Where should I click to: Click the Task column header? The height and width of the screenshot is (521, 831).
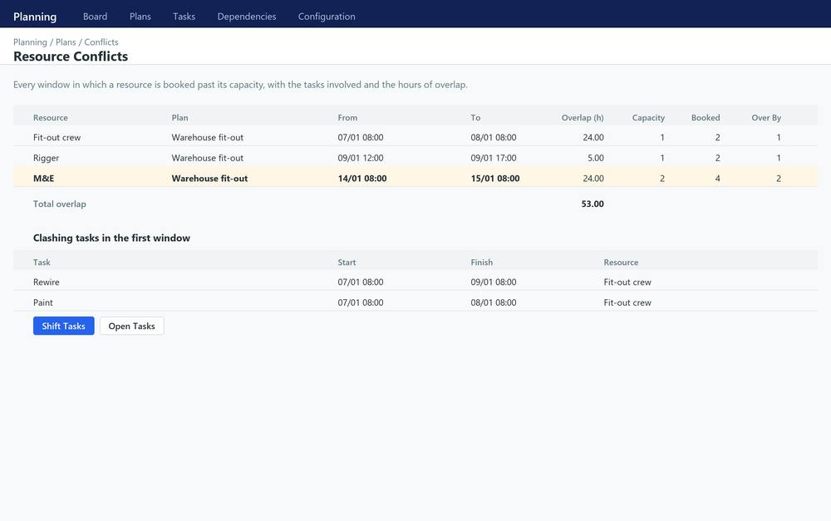coord(42,263)
